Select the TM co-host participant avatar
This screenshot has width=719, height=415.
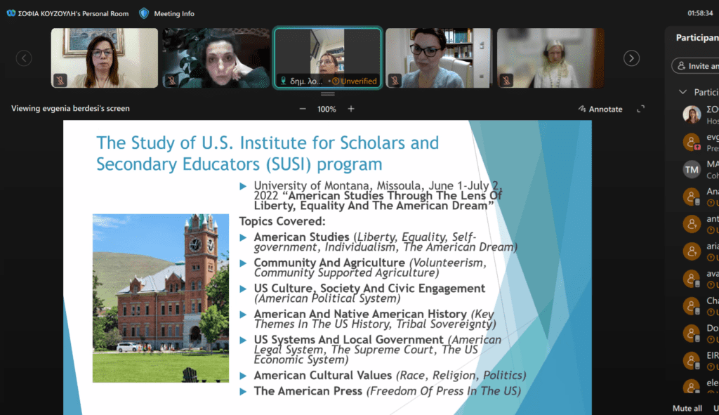692,169
